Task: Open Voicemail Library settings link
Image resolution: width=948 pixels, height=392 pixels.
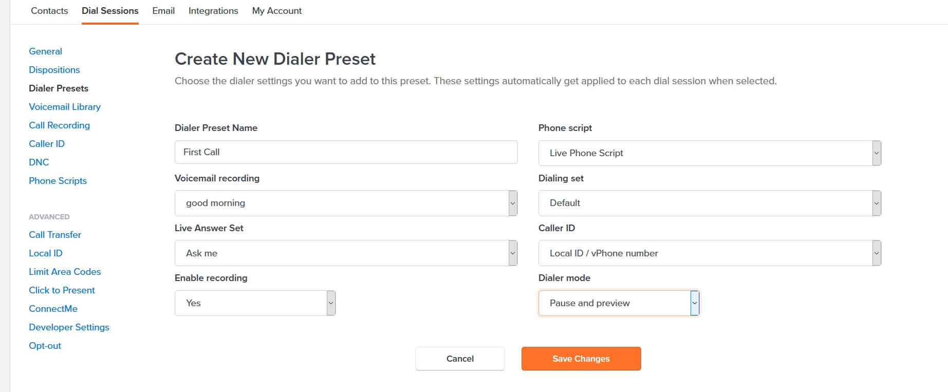Action: 65,107
